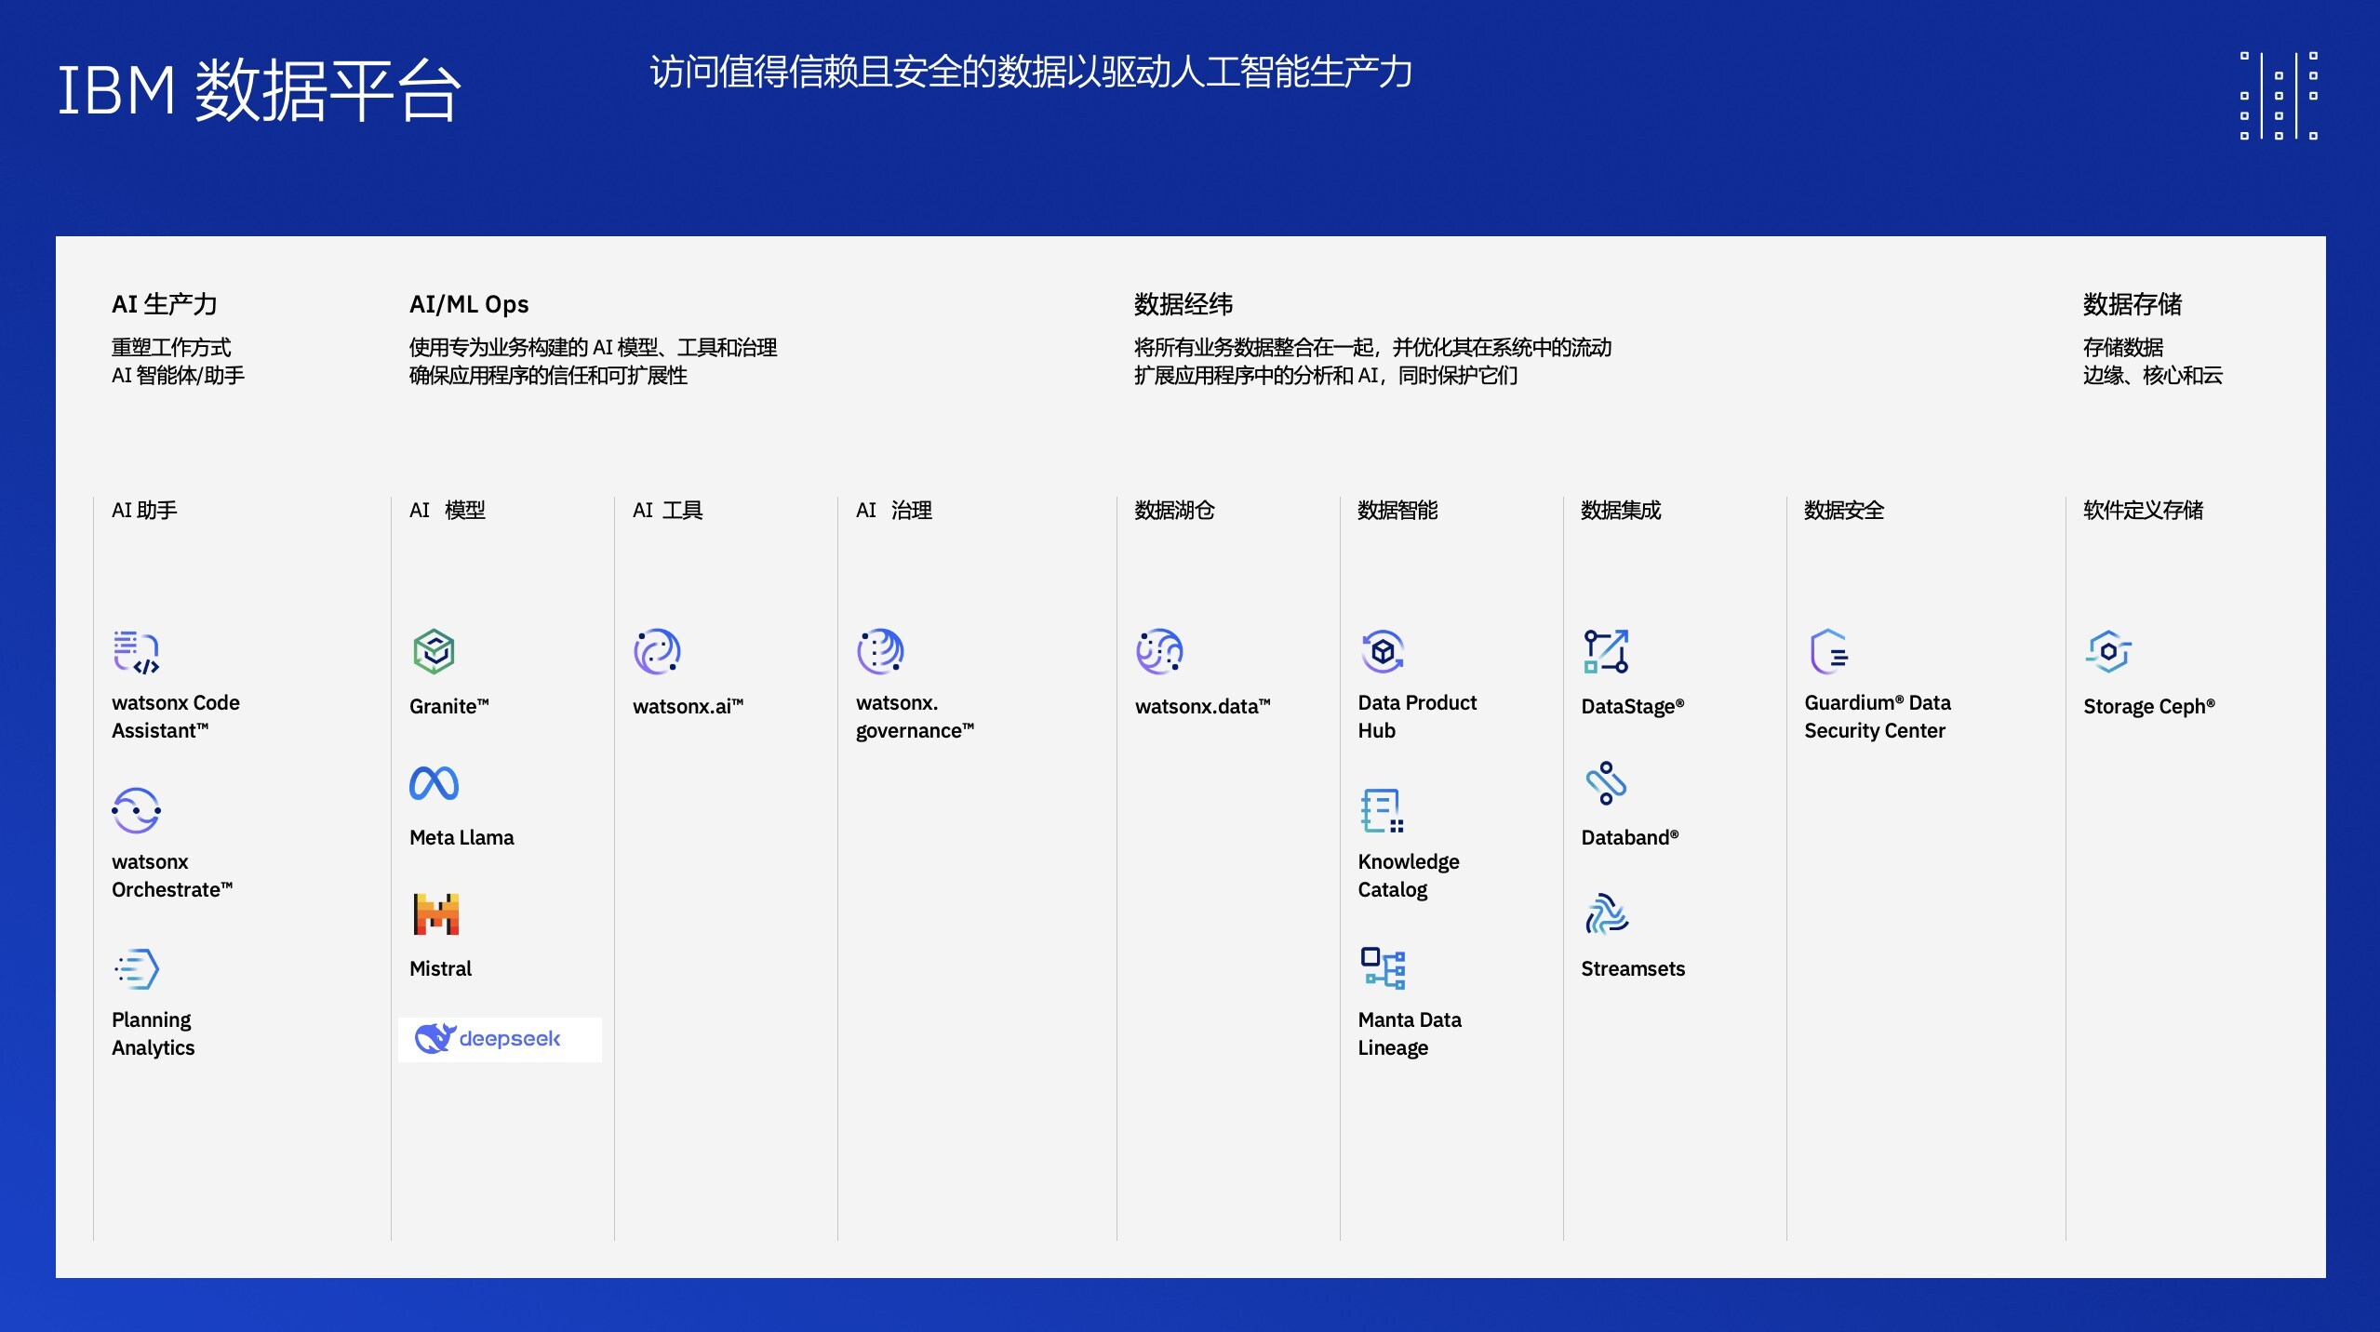Click the IBM 数据平台 title text

click(259, 91)
